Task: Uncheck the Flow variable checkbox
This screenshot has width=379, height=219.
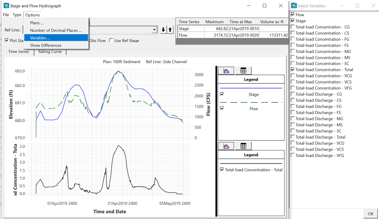Action: (293, 15)
